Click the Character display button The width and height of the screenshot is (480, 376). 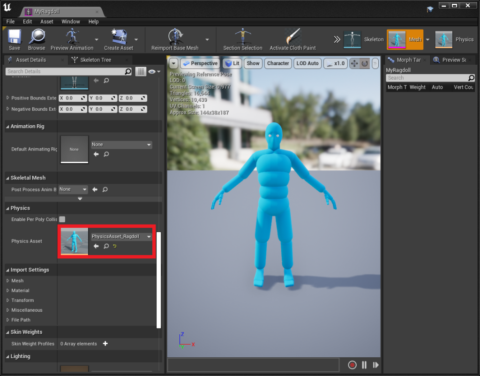pos(278,63)
